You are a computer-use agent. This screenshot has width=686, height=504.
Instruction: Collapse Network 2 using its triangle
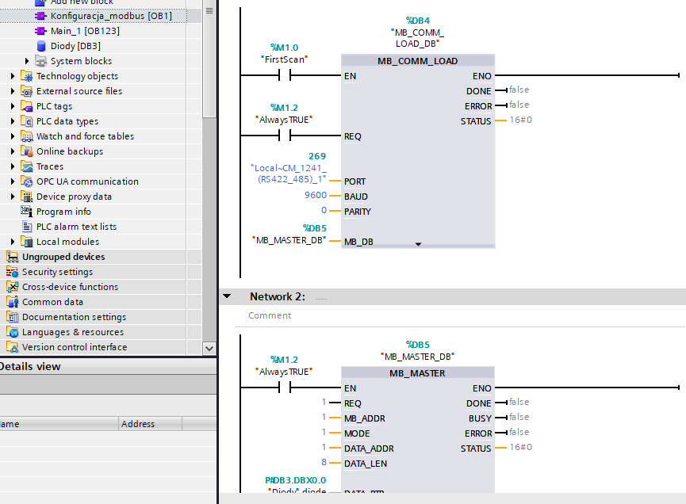pyautogui.click(x=228, y=296)
